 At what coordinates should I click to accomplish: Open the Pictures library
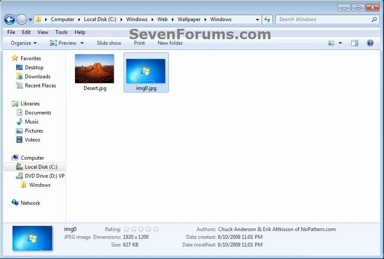[34, 131]
